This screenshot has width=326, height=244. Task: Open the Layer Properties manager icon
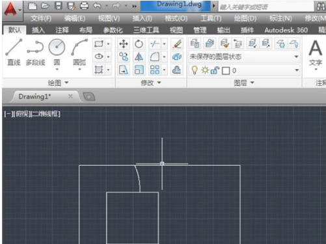click(195, 44)
